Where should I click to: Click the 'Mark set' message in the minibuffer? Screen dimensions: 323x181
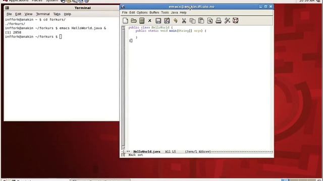tap(136, 155)
